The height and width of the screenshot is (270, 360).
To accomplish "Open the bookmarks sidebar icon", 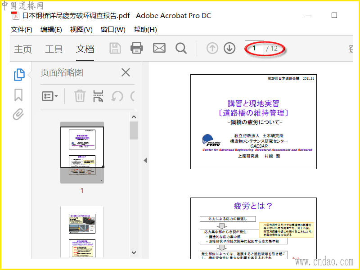I will [18, 95].
